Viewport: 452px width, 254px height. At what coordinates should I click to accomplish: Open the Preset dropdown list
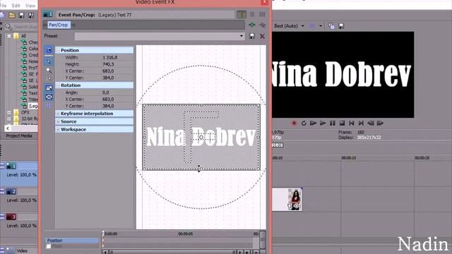[242, 36]
